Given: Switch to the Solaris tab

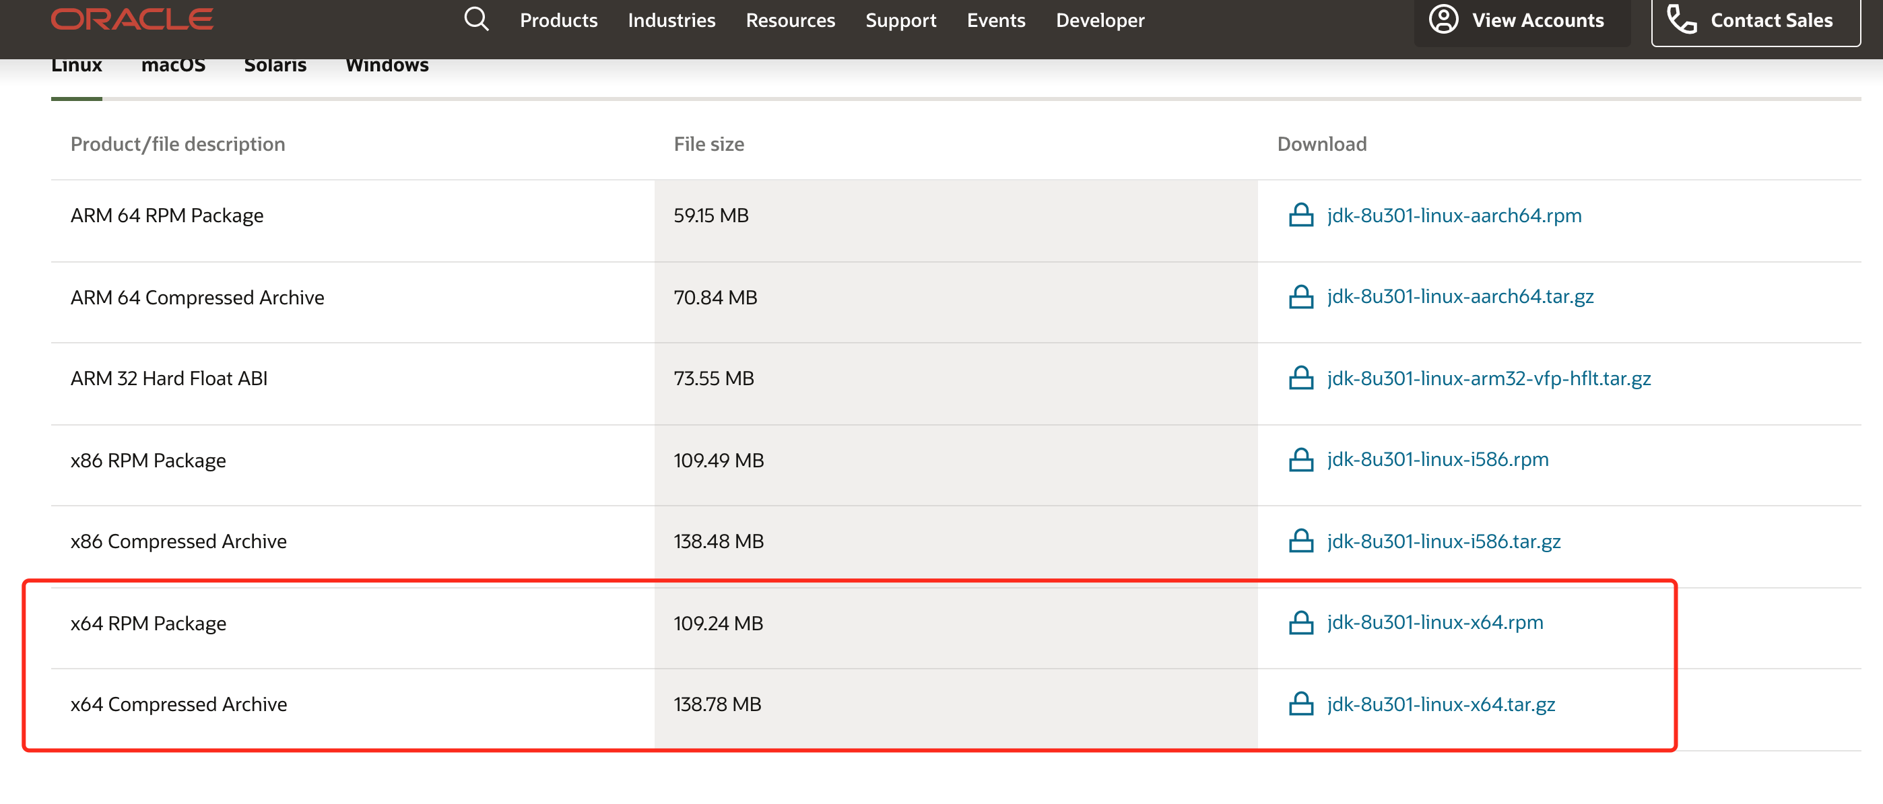Looking at the screenshot, I should pos(275,66).
